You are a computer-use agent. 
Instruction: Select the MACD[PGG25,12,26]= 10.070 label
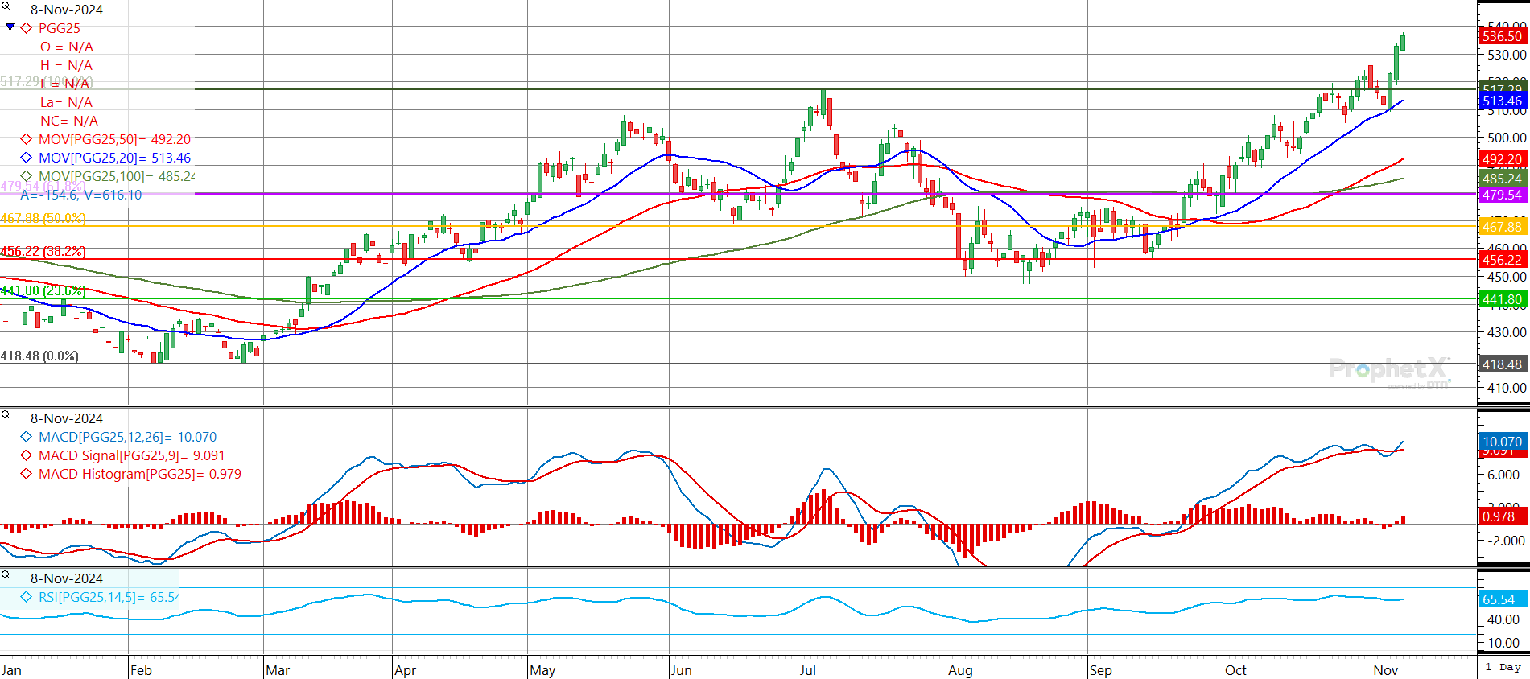(x=128, y=437)
